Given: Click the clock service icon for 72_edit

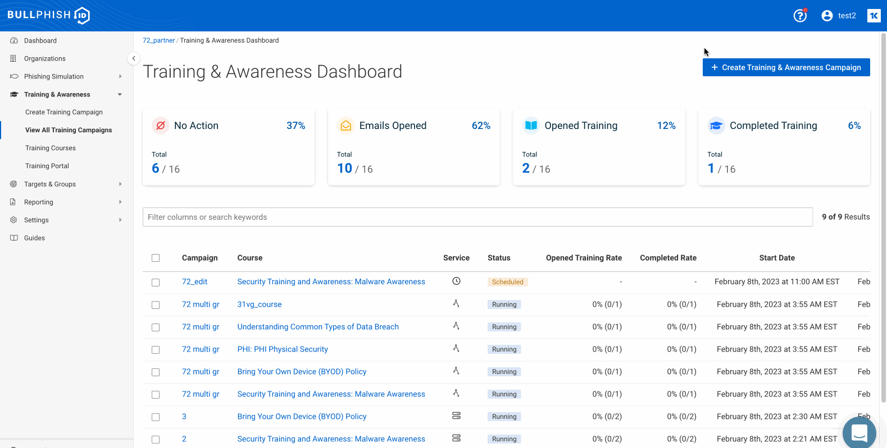Looking at the screenshot, I should 456,281.
